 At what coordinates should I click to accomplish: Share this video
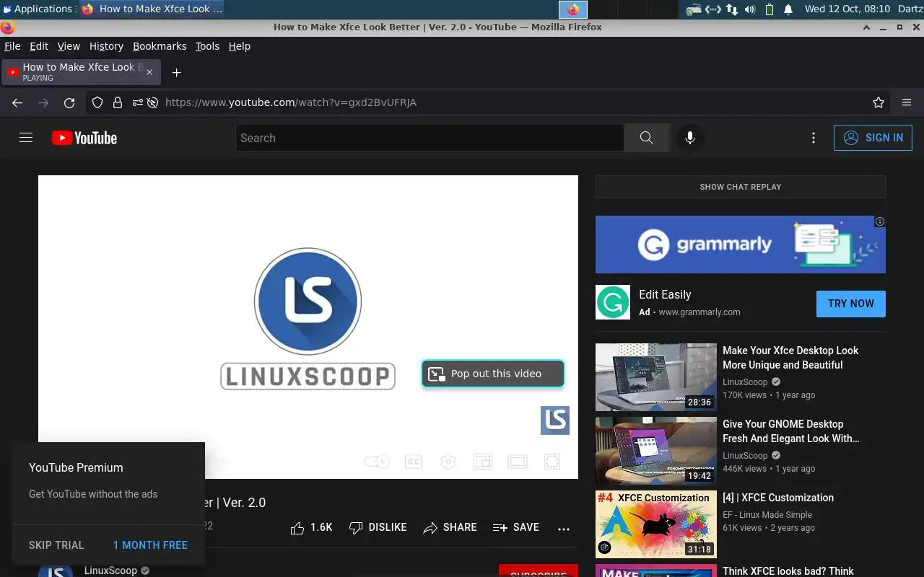click(x=450, y=527)
